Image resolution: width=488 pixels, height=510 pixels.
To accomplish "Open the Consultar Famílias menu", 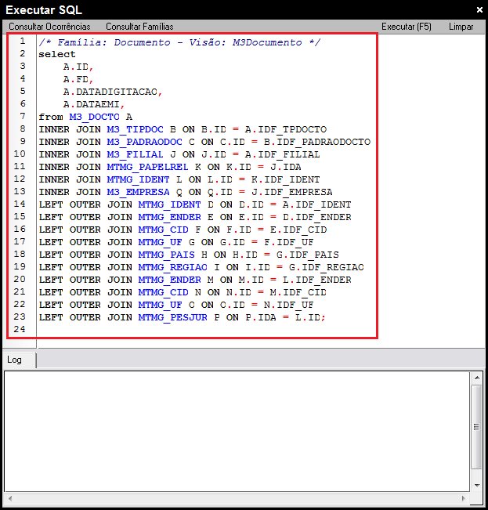I will click(x=139, y=27).
